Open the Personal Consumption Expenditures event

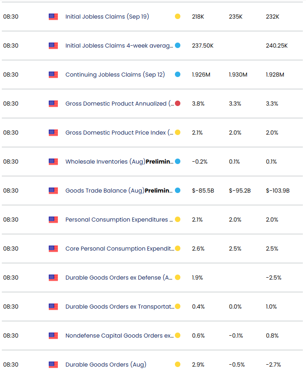click(x=119, y=220)
